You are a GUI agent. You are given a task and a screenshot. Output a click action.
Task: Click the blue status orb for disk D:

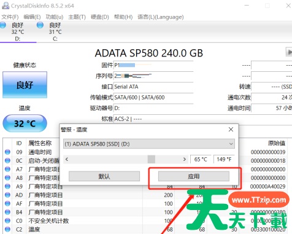3,25
